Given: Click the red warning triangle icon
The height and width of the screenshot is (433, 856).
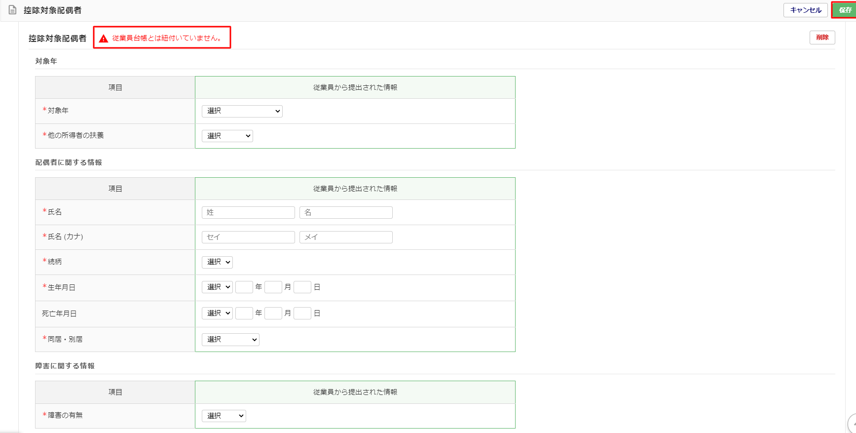Looking at the screenshot, I should (x=104, y=39).
